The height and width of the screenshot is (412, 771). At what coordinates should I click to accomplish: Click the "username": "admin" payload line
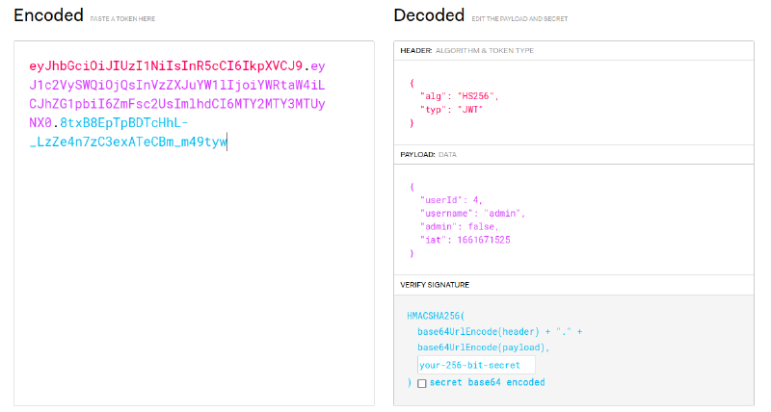pos(472,213)
